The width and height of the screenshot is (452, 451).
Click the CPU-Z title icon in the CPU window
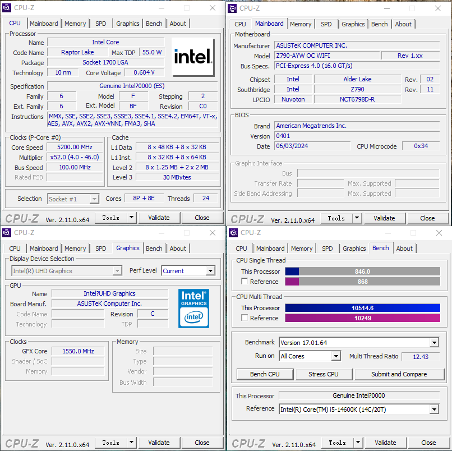(x=7, y=8)
